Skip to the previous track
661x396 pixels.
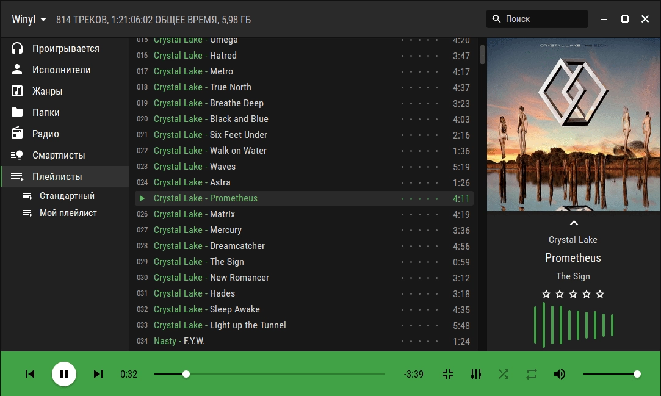(30, 374)
